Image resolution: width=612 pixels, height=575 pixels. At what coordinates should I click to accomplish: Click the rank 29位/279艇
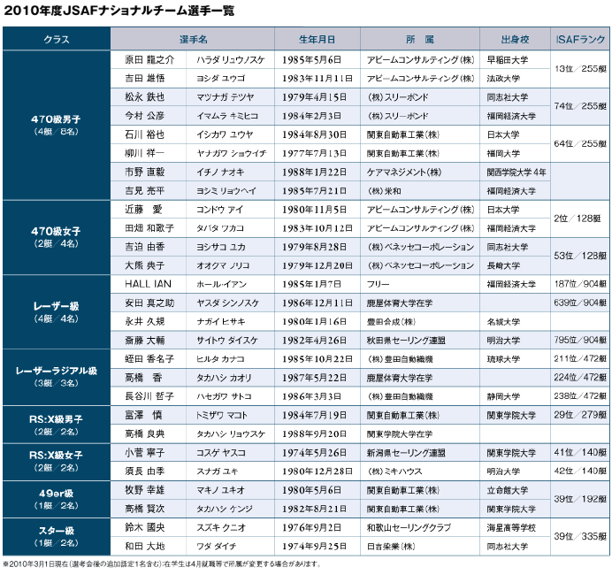[580, 415]
